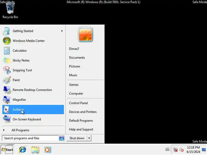Click the On-Screen Keyboard icon
The height and width of the screenshot is (155, 207).
coord(7,119)
